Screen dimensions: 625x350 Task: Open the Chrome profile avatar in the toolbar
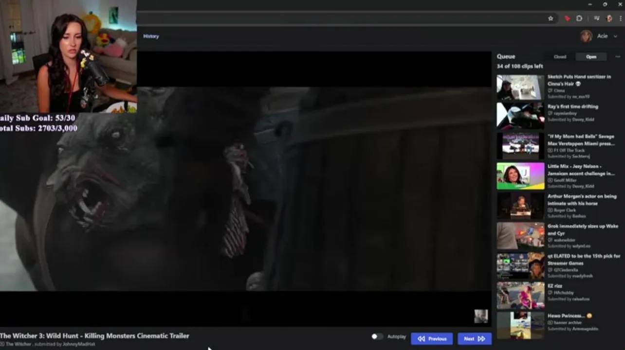click(x=609, y=18)
